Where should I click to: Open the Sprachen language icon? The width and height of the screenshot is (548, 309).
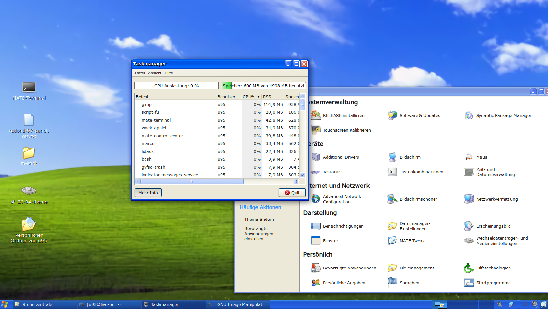[392, 283]
